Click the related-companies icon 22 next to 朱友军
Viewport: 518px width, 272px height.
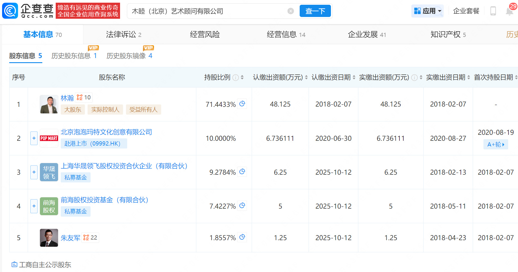(90, 237)
